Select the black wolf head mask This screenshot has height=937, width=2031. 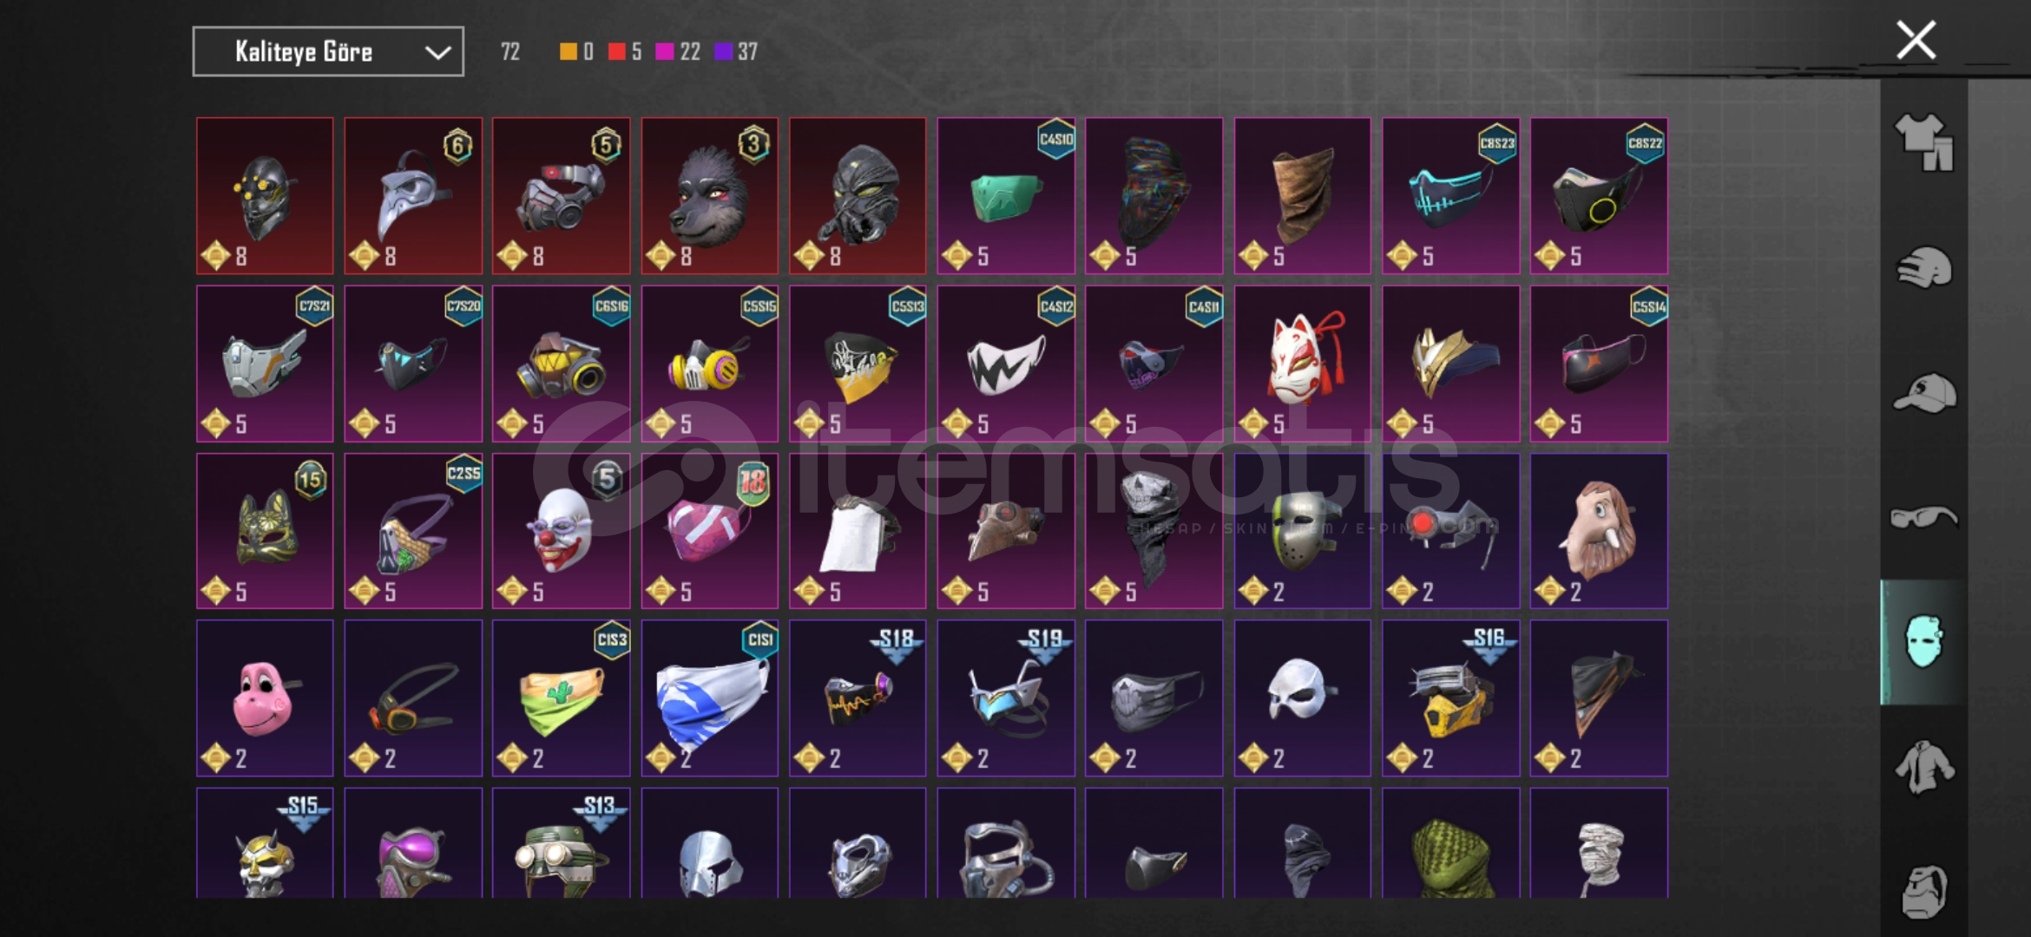710,196
